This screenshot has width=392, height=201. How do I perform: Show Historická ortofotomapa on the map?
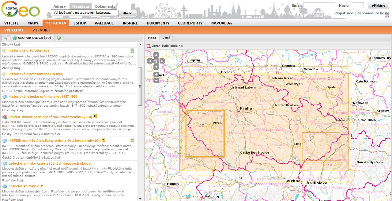tap(132, 51)
